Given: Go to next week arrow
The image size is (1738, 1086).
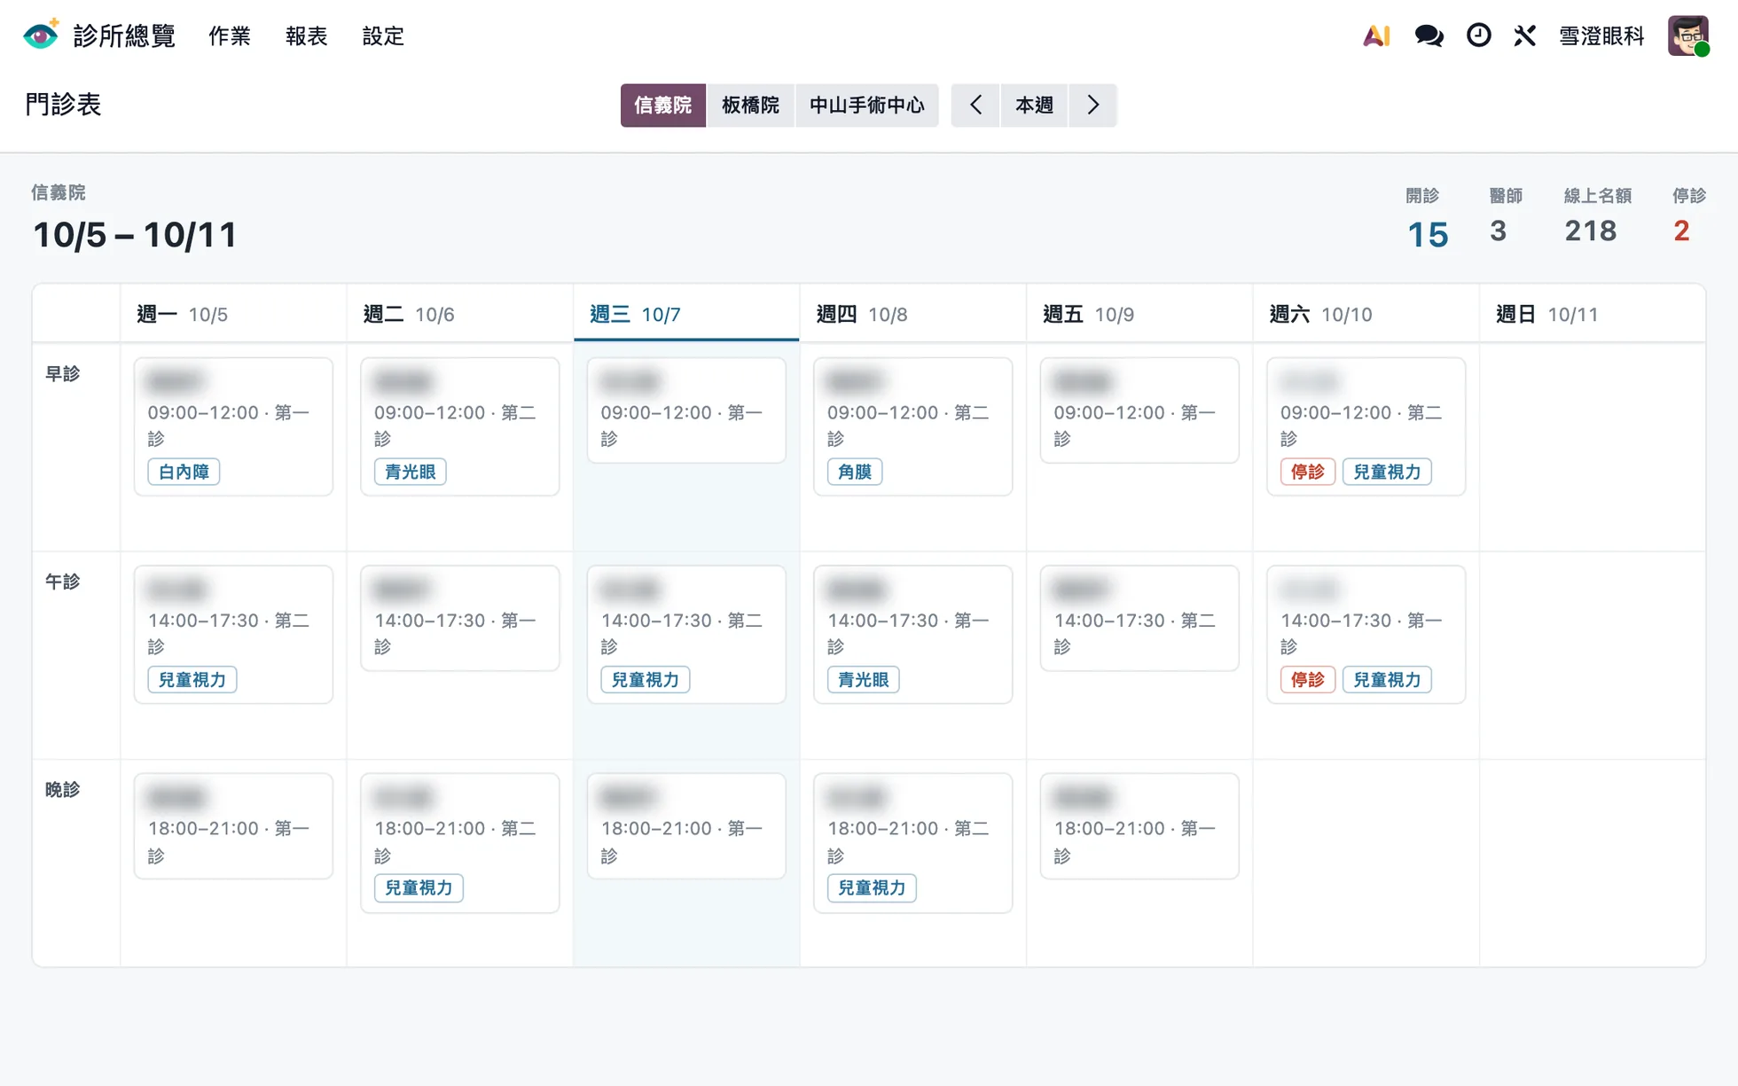Looking at the screenshot, I should [x=1092, y=105].
